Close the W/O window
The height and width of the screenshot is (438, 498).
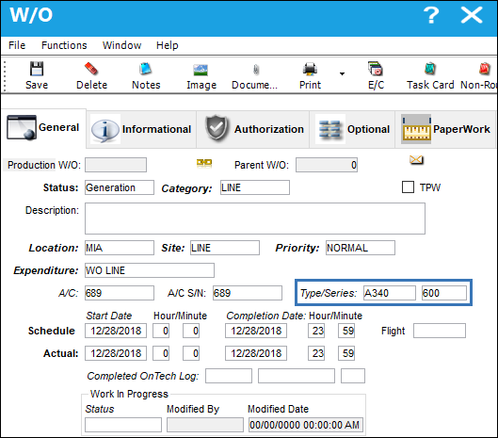tap(472, 15)
